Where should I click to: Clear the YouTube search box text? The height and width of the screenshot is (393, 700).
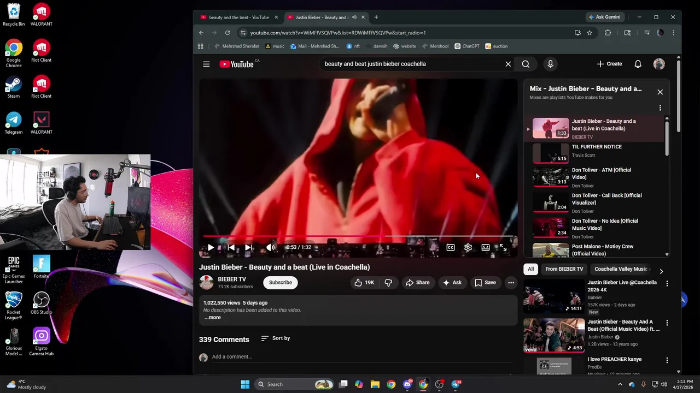(x=508, y=64)
